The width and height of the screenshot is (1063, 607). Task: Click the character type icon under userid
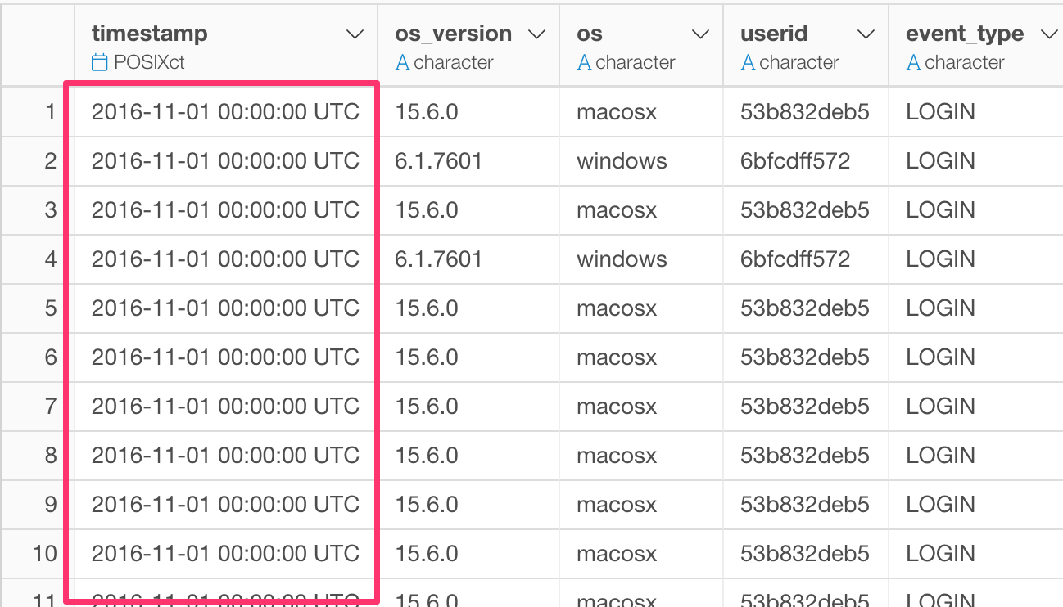[x=748, y=62]
